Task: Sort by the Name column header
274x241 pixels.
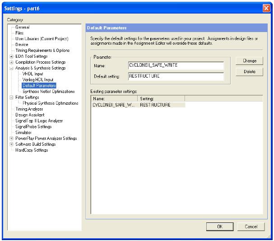Action: pyautogui.click(x=114, y=98)
